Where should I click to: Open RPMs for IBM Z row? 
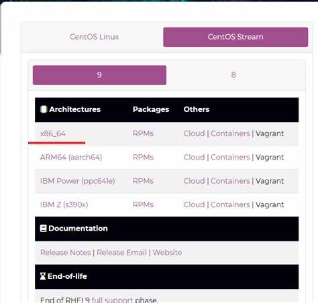pos(143,204)
